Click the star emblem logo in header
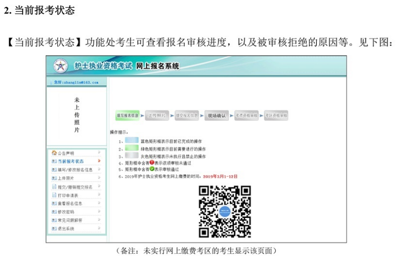 pyautogui.click(x=61, y=66)
